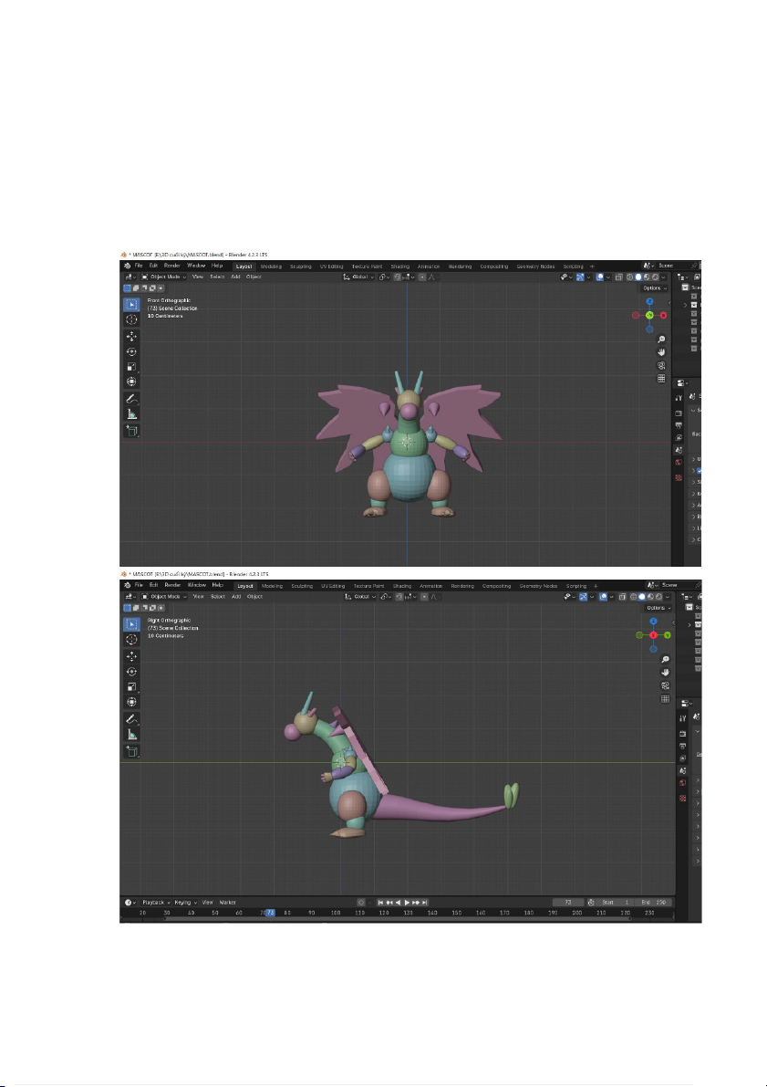Viewport: 767px width, 1087px height.
Task: Click Object menu in bottom viewport header
Action: click(x=254, y=596)
